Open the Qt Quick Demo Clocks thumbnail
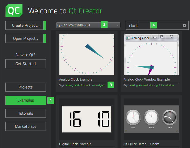Screen dimensions: 190x148 click(x=151, y=119)
